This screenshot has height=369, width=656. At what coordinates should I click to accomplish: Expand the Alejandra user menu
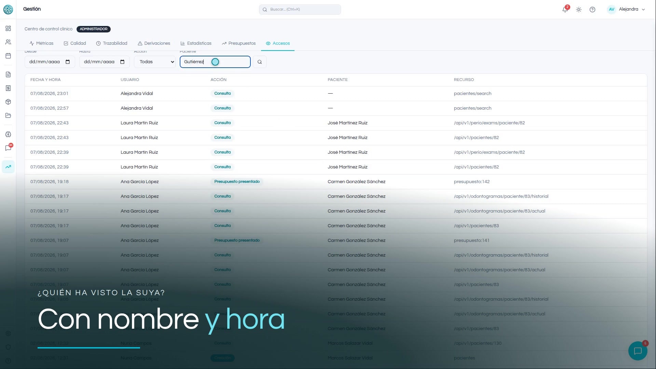[x=626, y=9]
